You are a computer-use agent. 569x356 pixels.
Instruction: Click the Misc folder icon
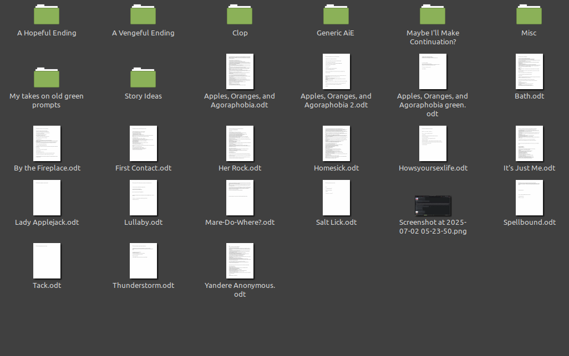[x=529, y=14]
